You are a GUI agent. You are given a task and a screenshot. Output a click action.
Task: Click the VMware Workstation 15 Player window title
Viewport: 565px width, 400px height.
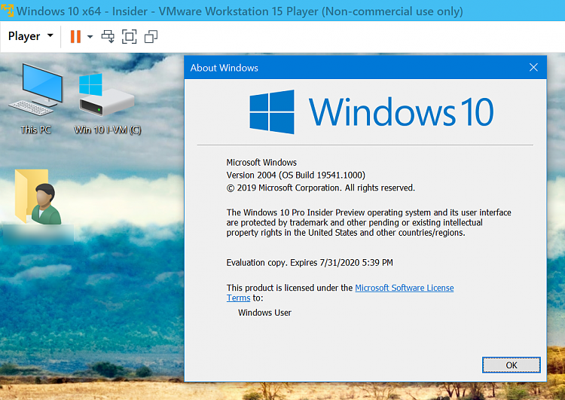240,11
